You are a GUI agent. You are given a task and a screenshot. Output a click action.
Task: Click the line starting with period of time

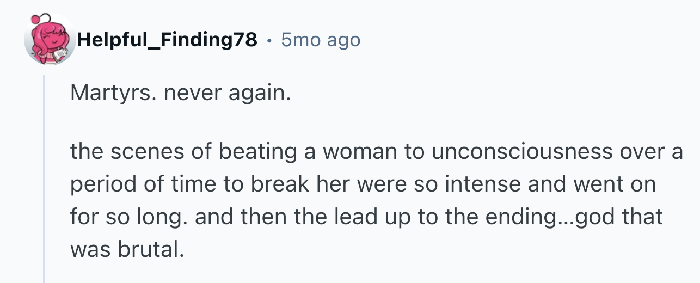[x=363, y=185]
